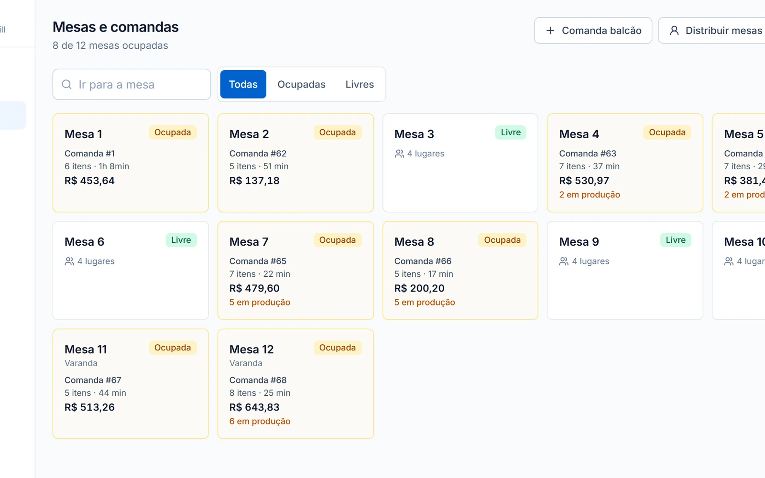Screen dimensions: 765x478
Task: Click the person icon on Distribuir mesas
Action: pos(674,31)
